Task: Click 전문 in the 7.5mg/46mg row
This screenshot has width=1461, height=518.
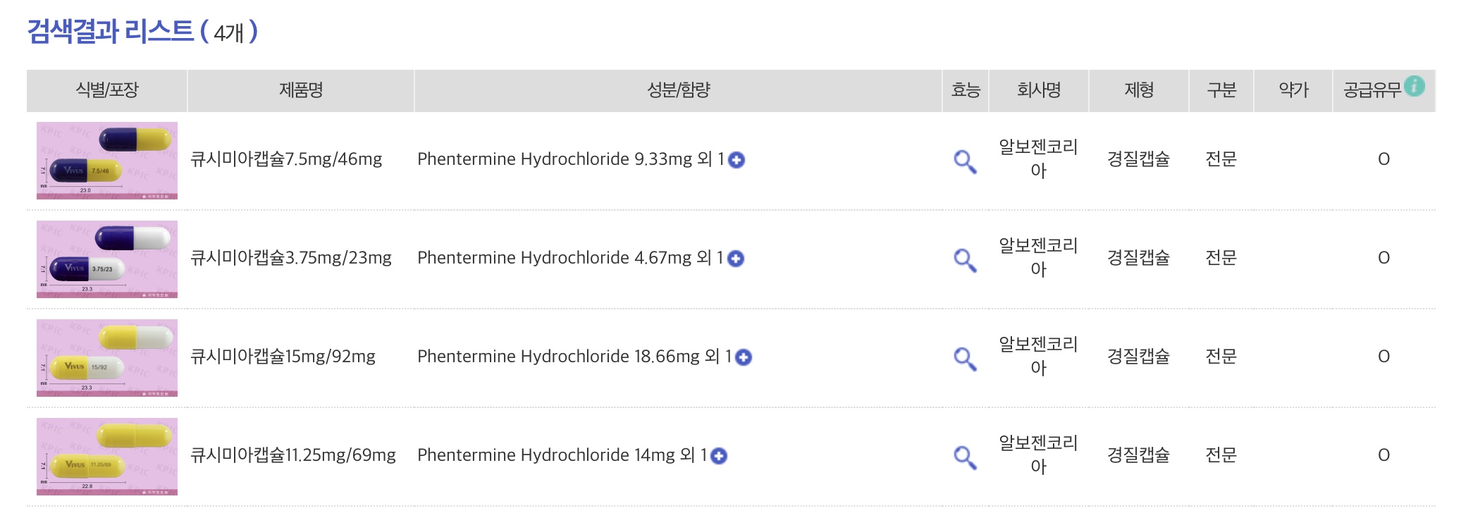Action: point(1221,159)
